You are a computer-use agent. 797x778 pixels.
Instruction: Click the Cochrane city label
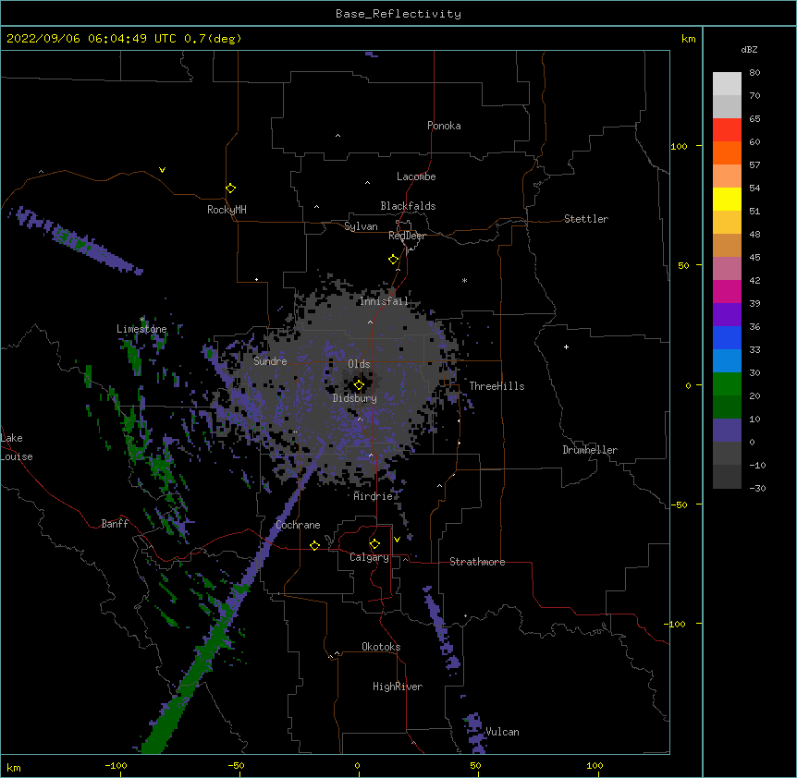pos(298,525)
